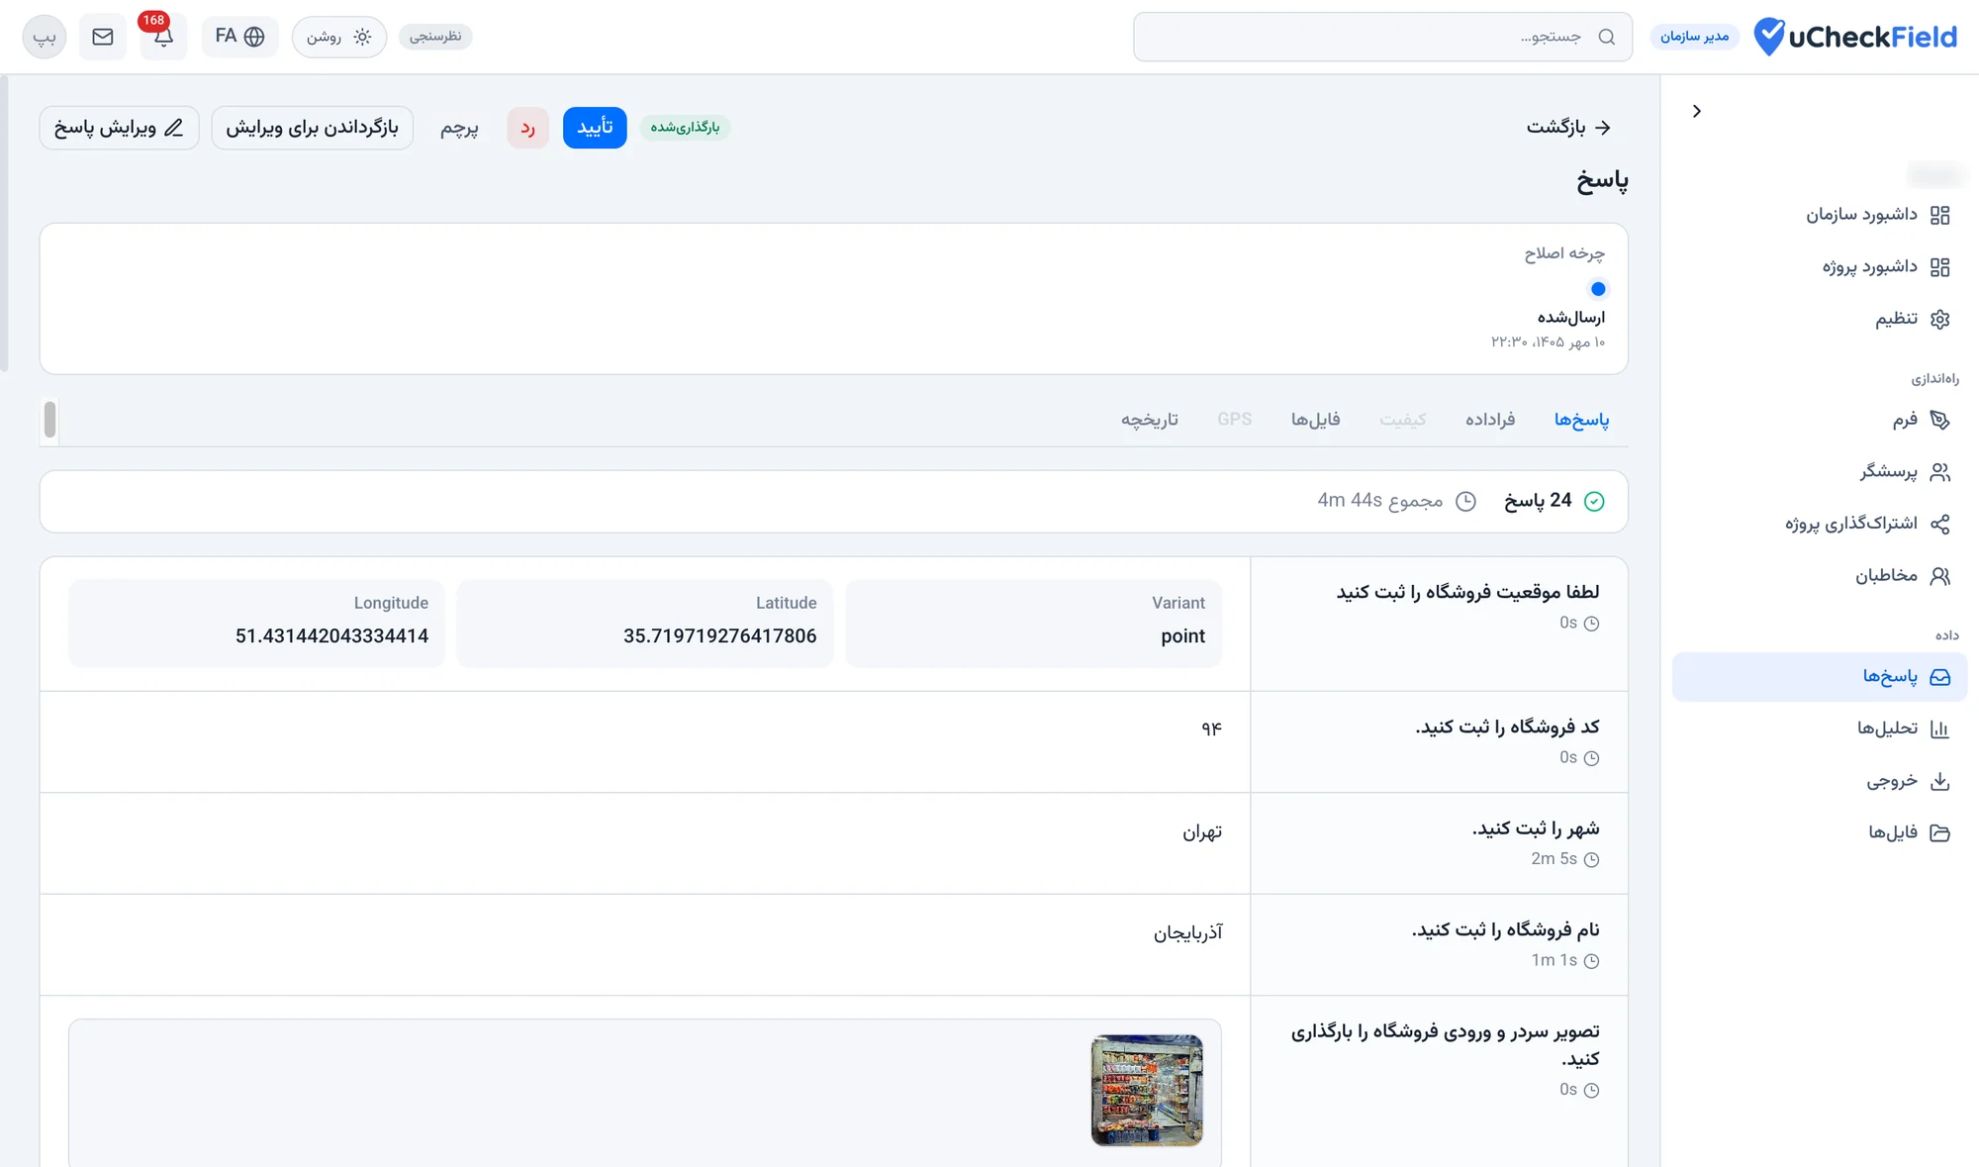
Task: Click the page vertical scrollbar on the left edge
Action: [x=4, y=223]
